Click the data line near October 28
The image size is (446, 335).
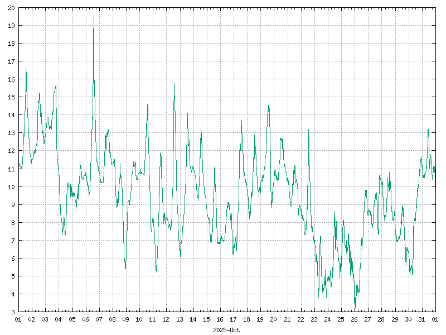pos(382,184)
